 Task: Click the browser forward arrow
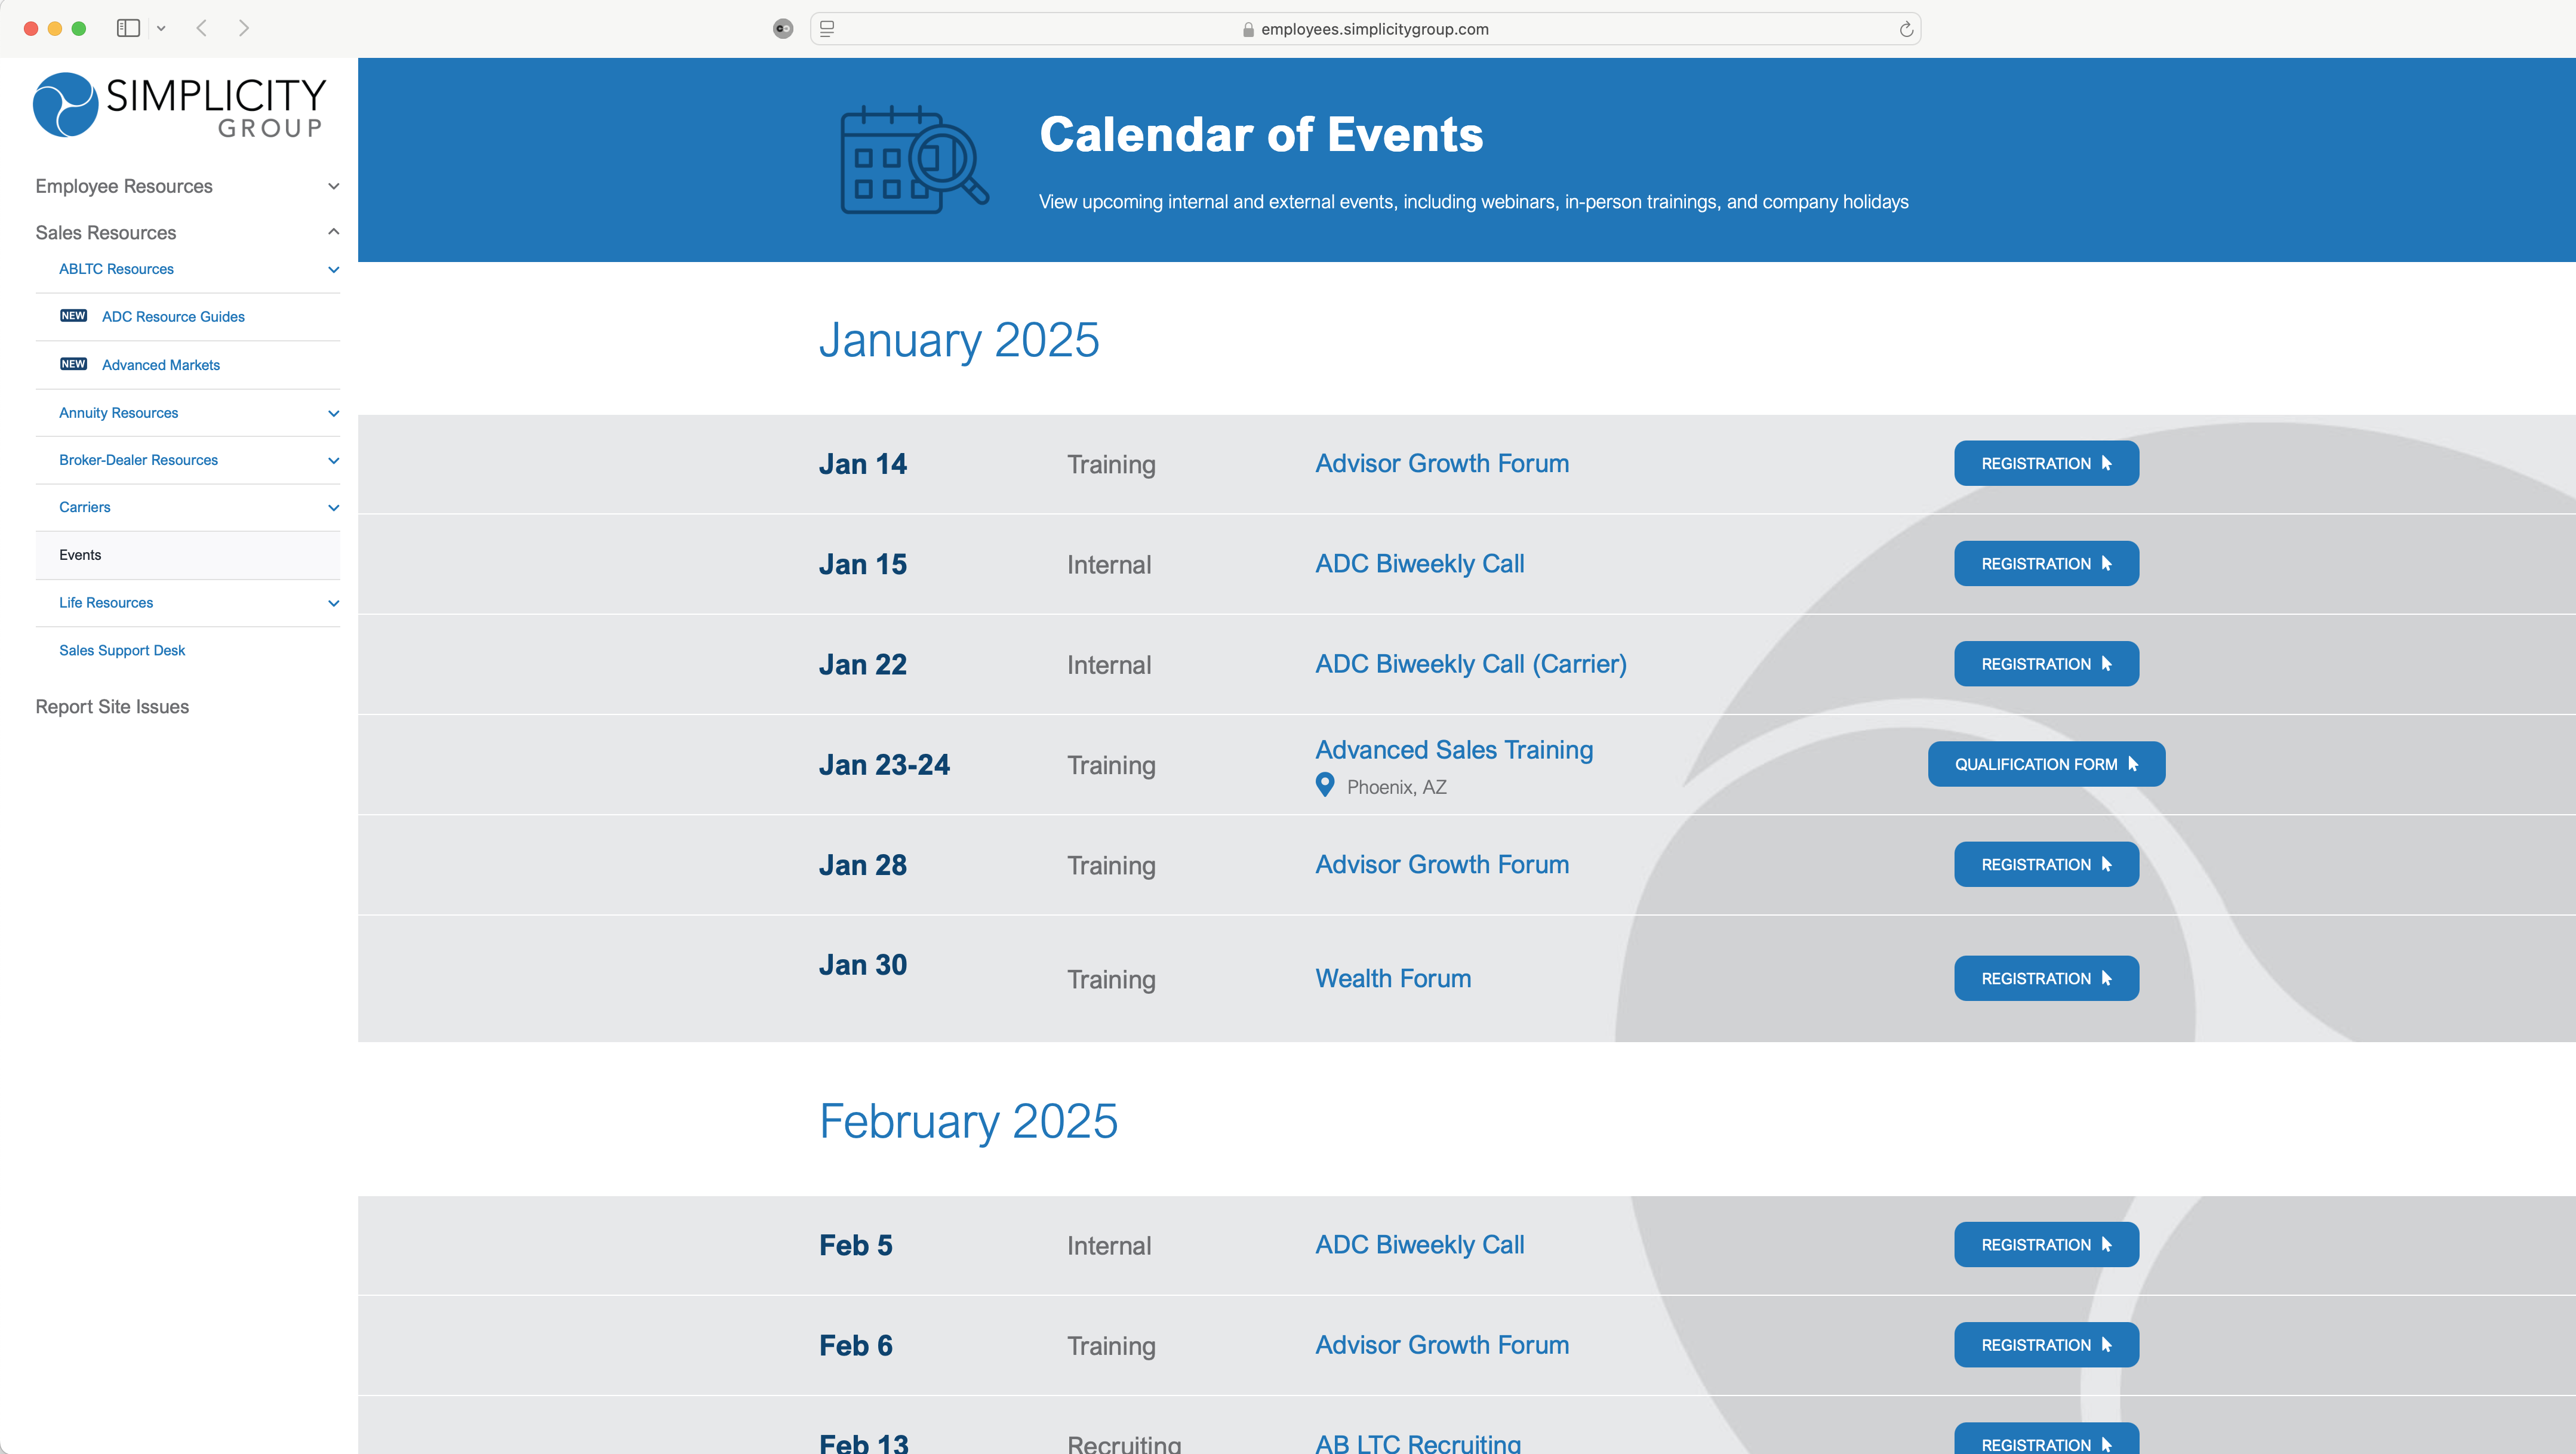243,28
